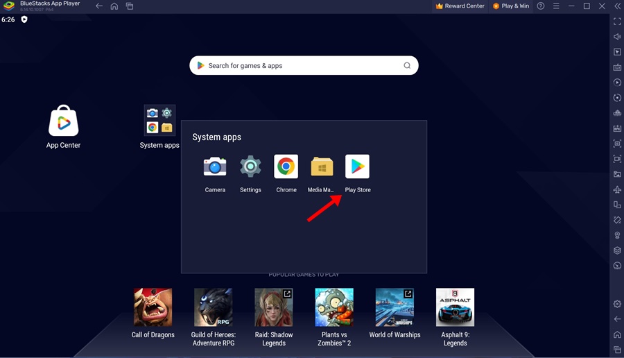Click the sidebar back arrow
The height and width of the screenshot is (358, 624).
coord(617,319)
